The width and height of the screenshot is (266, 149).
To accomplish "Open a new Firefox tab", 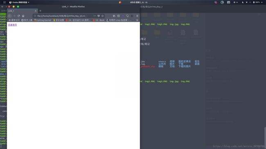I will point(40,11).
